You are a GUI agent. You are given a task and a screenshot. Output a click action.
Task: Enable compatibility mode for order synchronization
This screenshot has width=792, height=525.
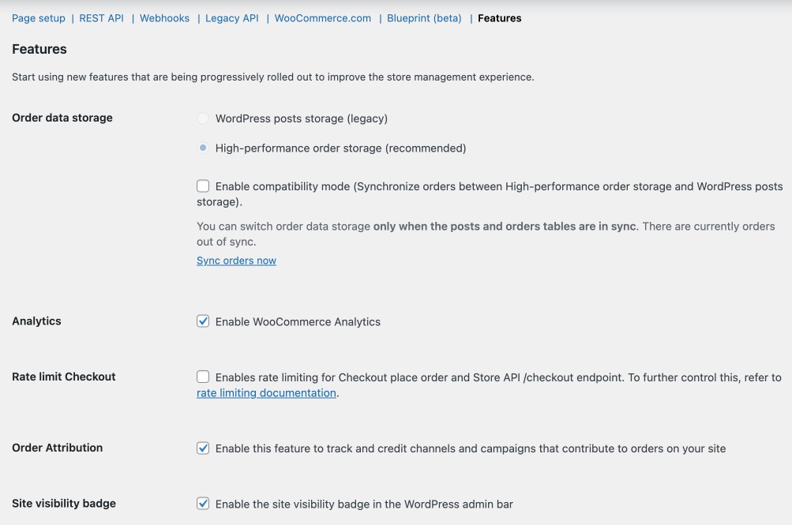203,186
